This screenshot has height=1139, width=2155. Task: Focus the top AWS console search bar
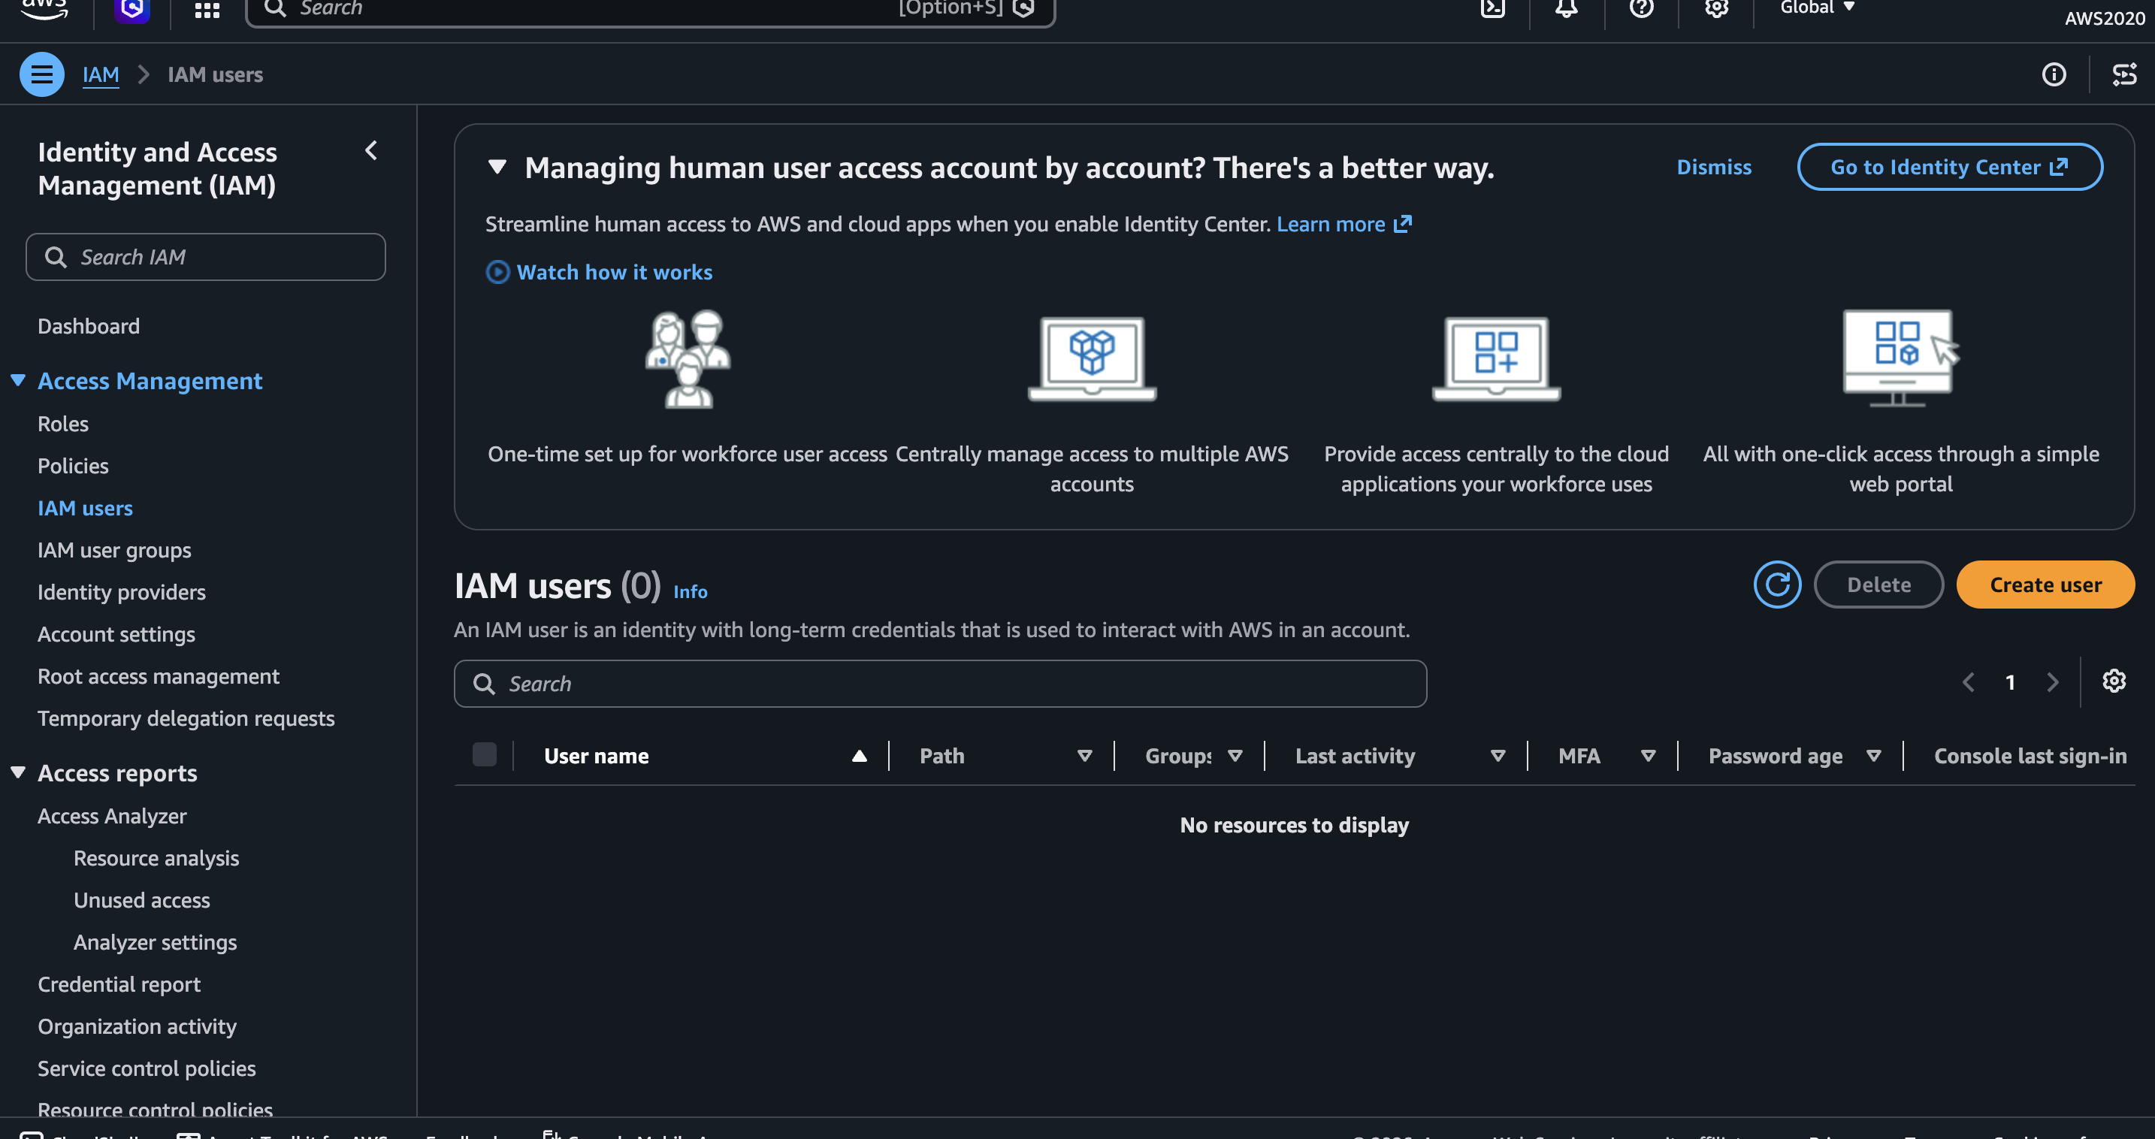(x=650, y=9)
